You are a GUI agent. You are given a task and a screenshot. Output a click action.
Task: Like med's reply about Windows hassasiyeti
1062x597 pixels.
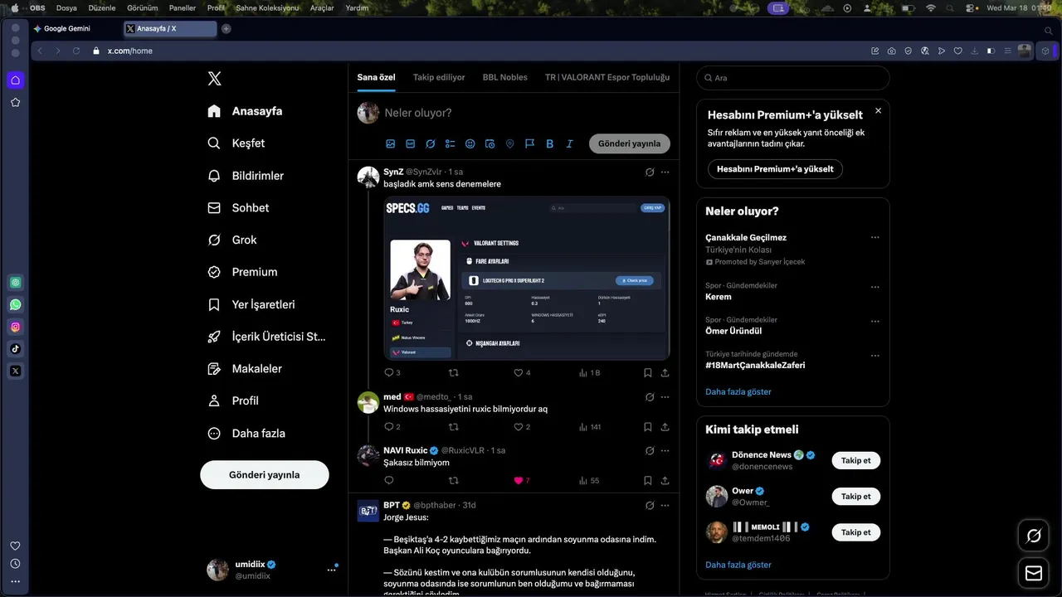pos(519,427)
